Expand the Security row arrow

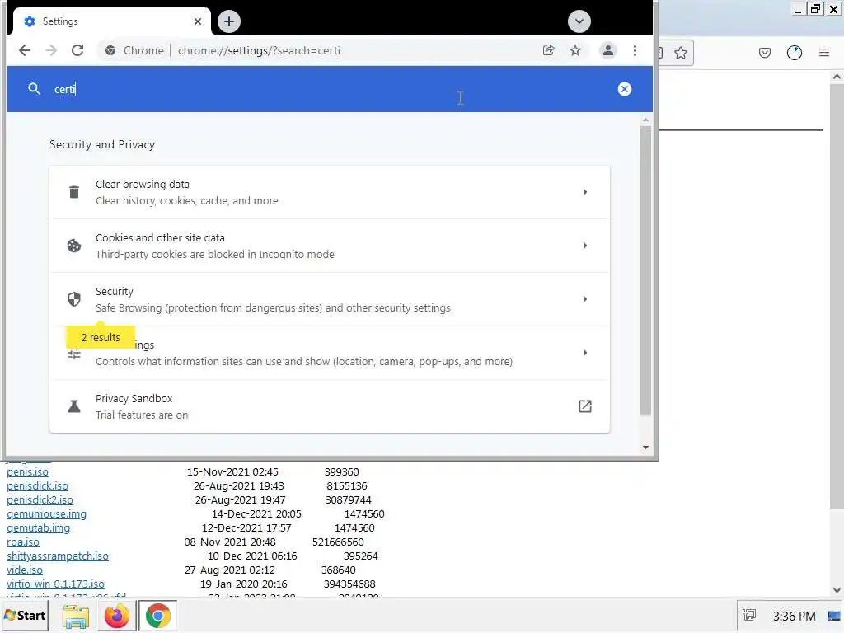[585, 299]
